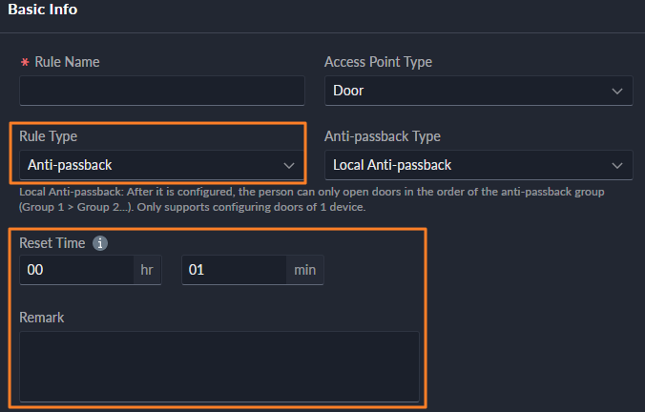Click inside the Remark text area

pos(218,366)
